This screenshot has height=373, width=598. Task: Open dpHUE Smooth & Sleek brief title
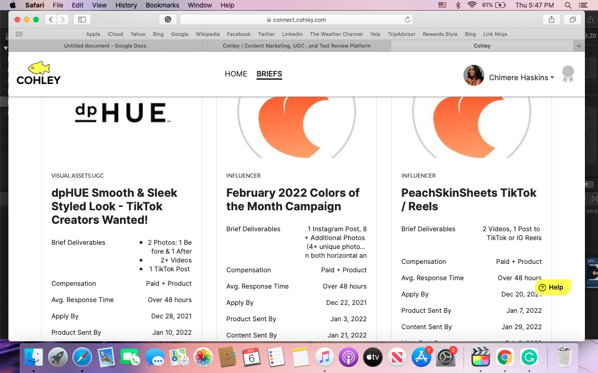pos(114,206)
